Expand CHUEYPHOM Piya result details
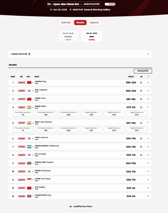 pos(148,196)
